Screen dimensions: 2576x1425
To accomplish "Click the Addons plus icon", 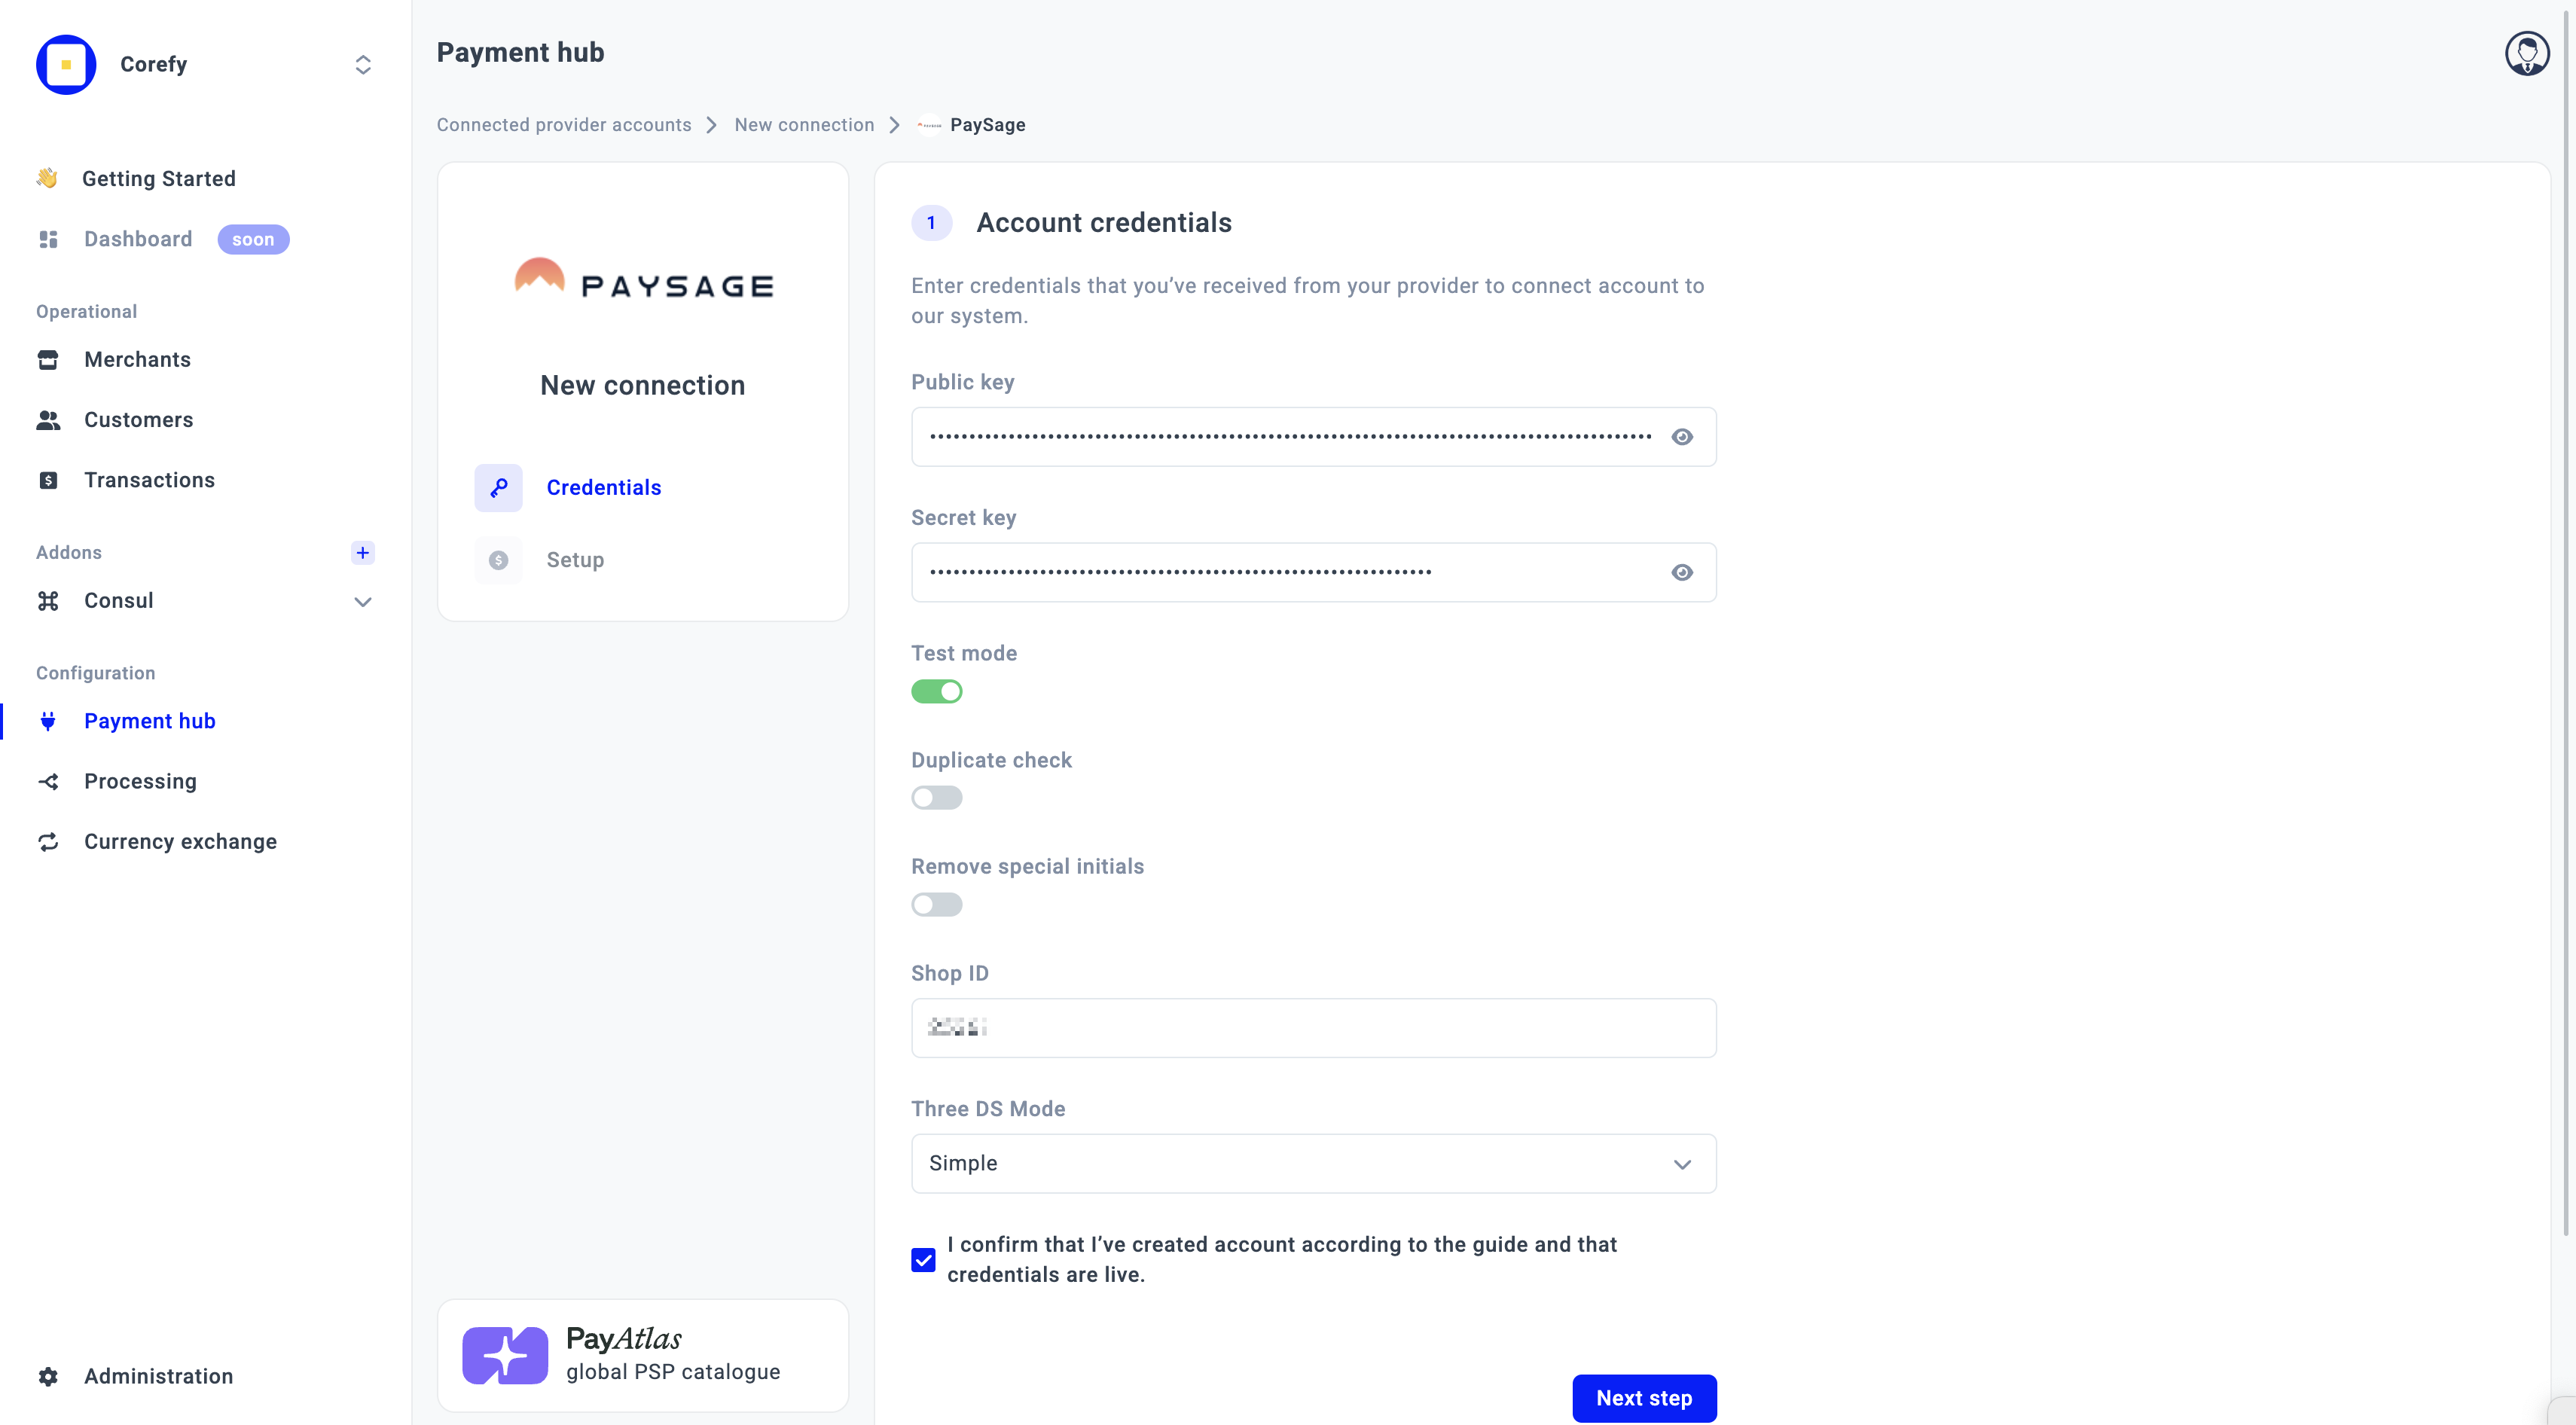I will 363,553.
